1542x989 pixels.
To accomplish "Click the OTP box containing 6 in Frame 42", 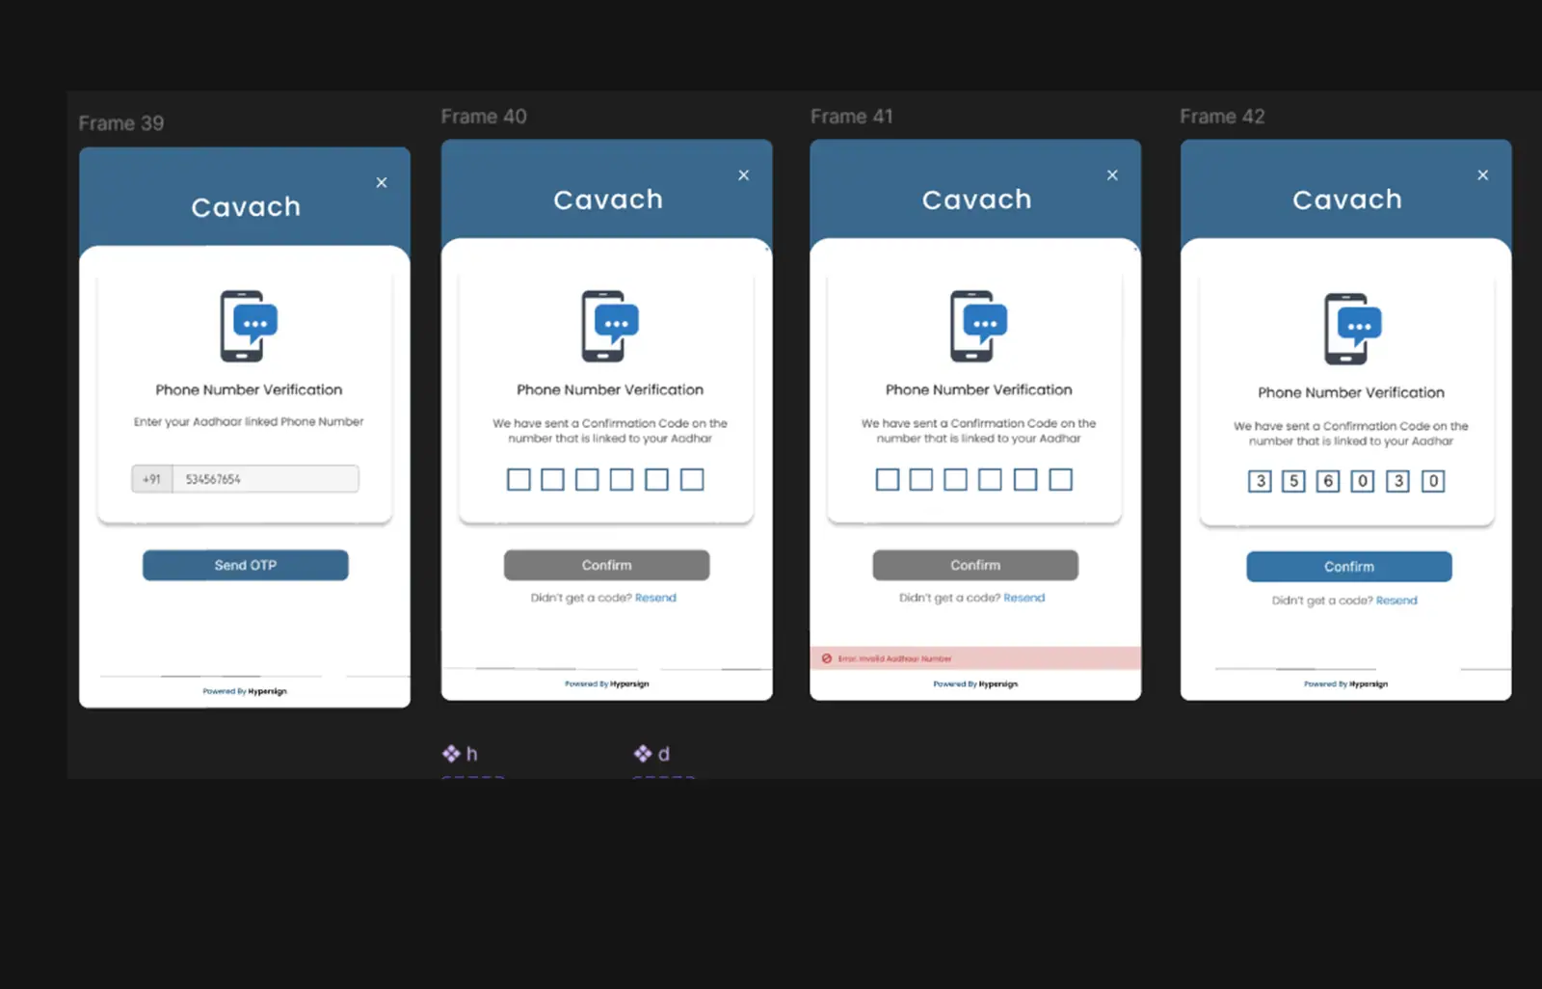I will tap(1328, 481).
